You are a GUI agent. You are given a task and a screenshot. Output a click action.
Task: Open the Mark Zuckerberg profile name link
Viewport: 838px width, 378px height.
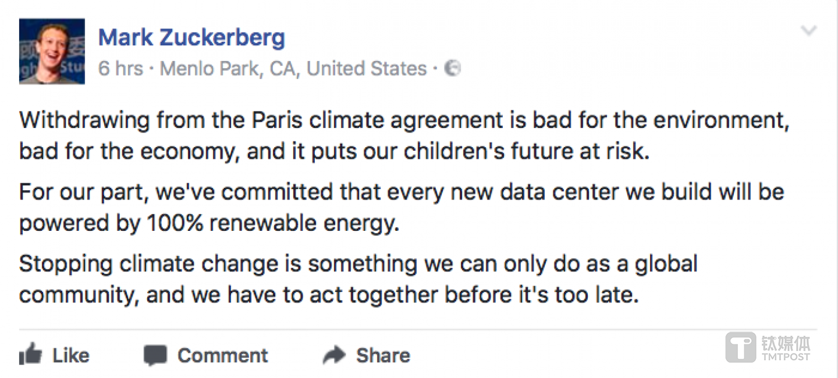point(191,38)
